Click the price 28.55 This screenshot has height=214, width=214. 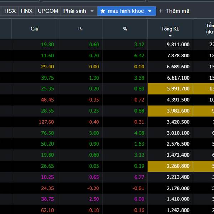pos(47,111)
